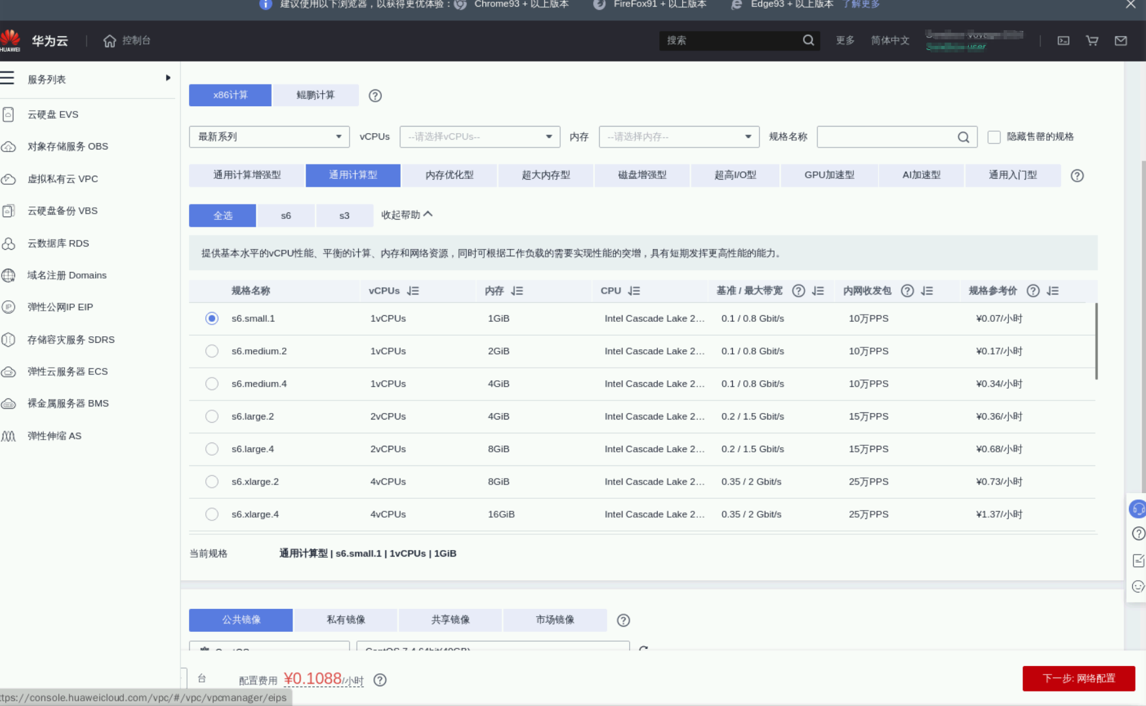Click help icon next to 基准/最大带宽
Image resolution: width=1146 pixels, height=706 pixels.
798,291
